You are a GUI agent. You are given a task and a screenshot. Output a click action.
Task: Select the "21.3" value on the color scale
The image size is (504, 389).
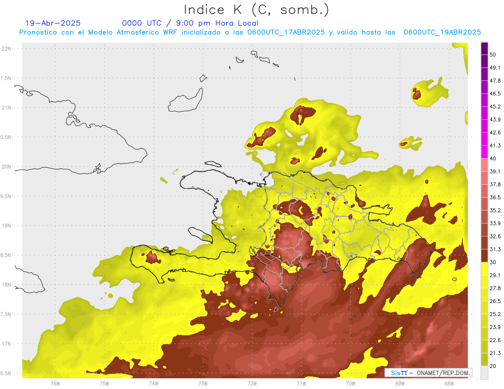[495, 353]
